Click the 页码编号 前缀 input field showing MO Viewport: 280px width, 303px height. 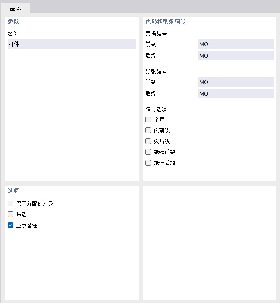point(236,44)
